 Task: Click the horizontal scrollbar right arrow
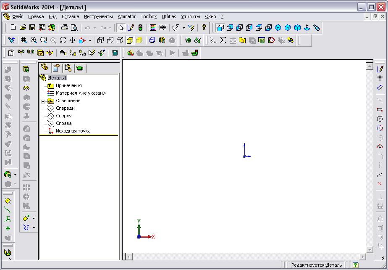point(362,257)
